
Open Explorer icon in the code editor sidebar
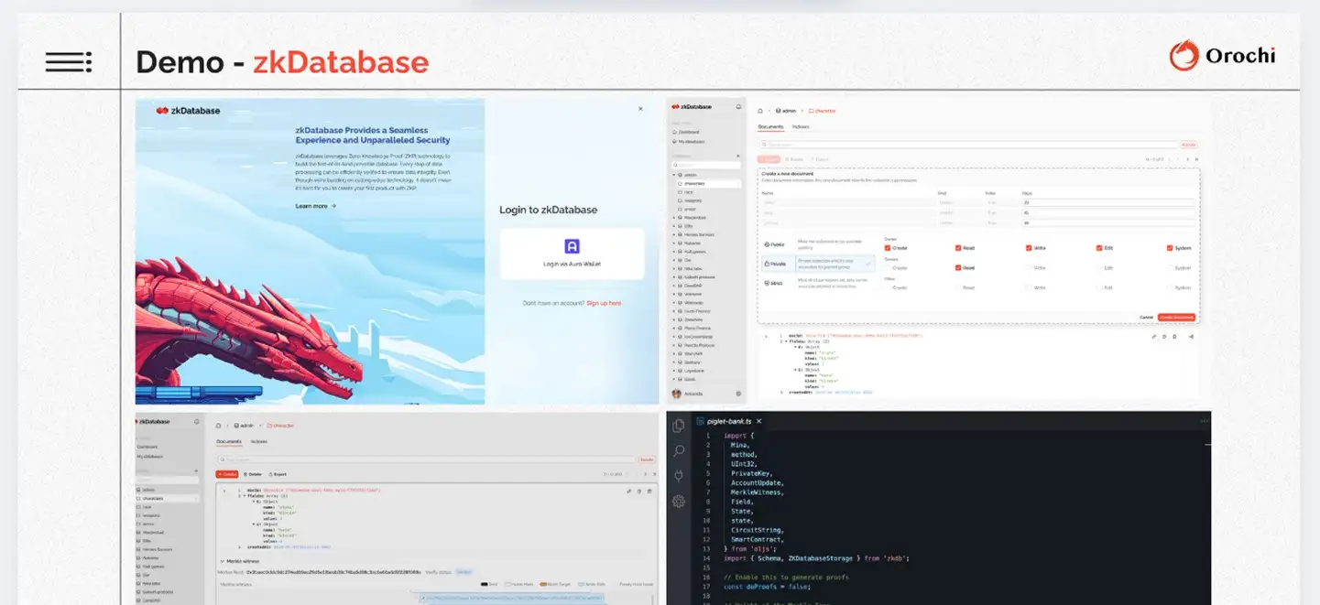(678, 426)
